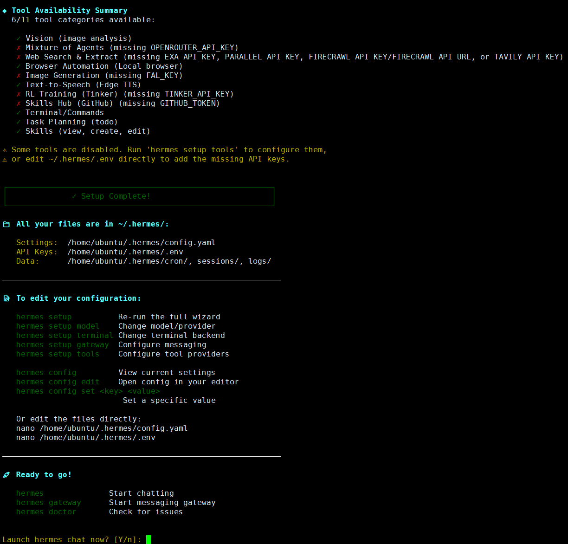The image size is (568, 544).
Task: Click the 'nano /home/ubuntu/.hermes/config.yaml' line
Action: pyautogui.click(x=102, y=428)
